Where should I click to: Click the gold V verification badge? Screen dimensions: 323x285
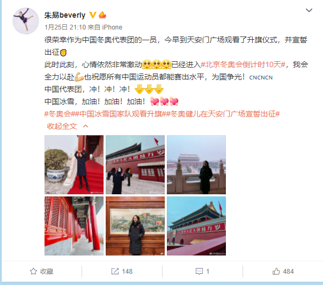tap(92, 15)
